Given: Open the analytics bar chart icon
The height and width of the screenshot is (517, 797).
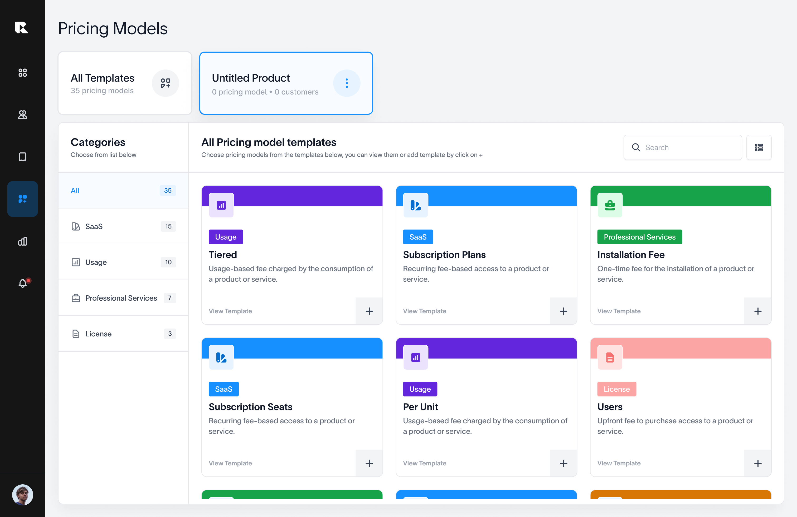Looking at the screenshot, I should pyautogui.click(x=22, y=241).
